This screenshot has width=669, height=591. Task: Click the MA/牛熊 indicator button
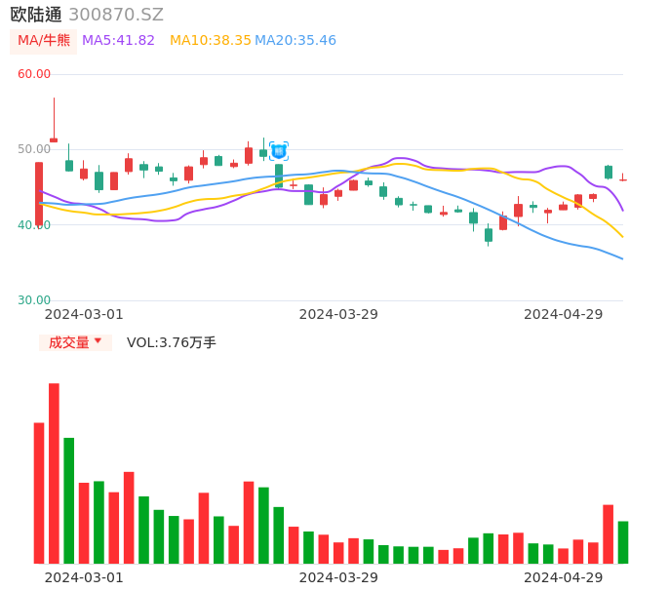(x=44, y=41)
